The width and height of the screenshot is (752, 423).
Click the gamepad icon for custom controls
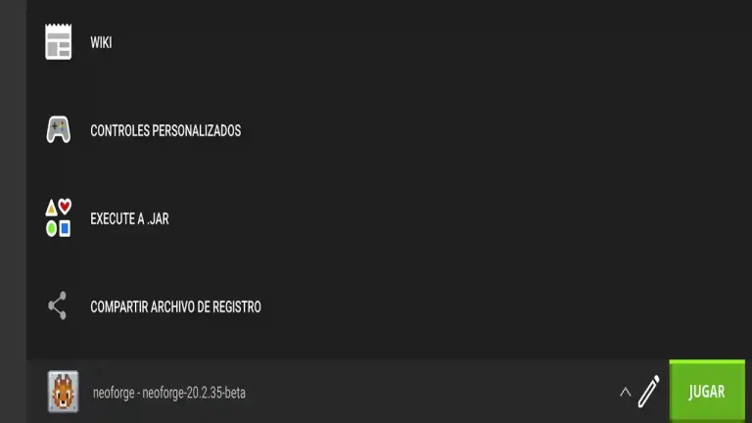point(59,129)
